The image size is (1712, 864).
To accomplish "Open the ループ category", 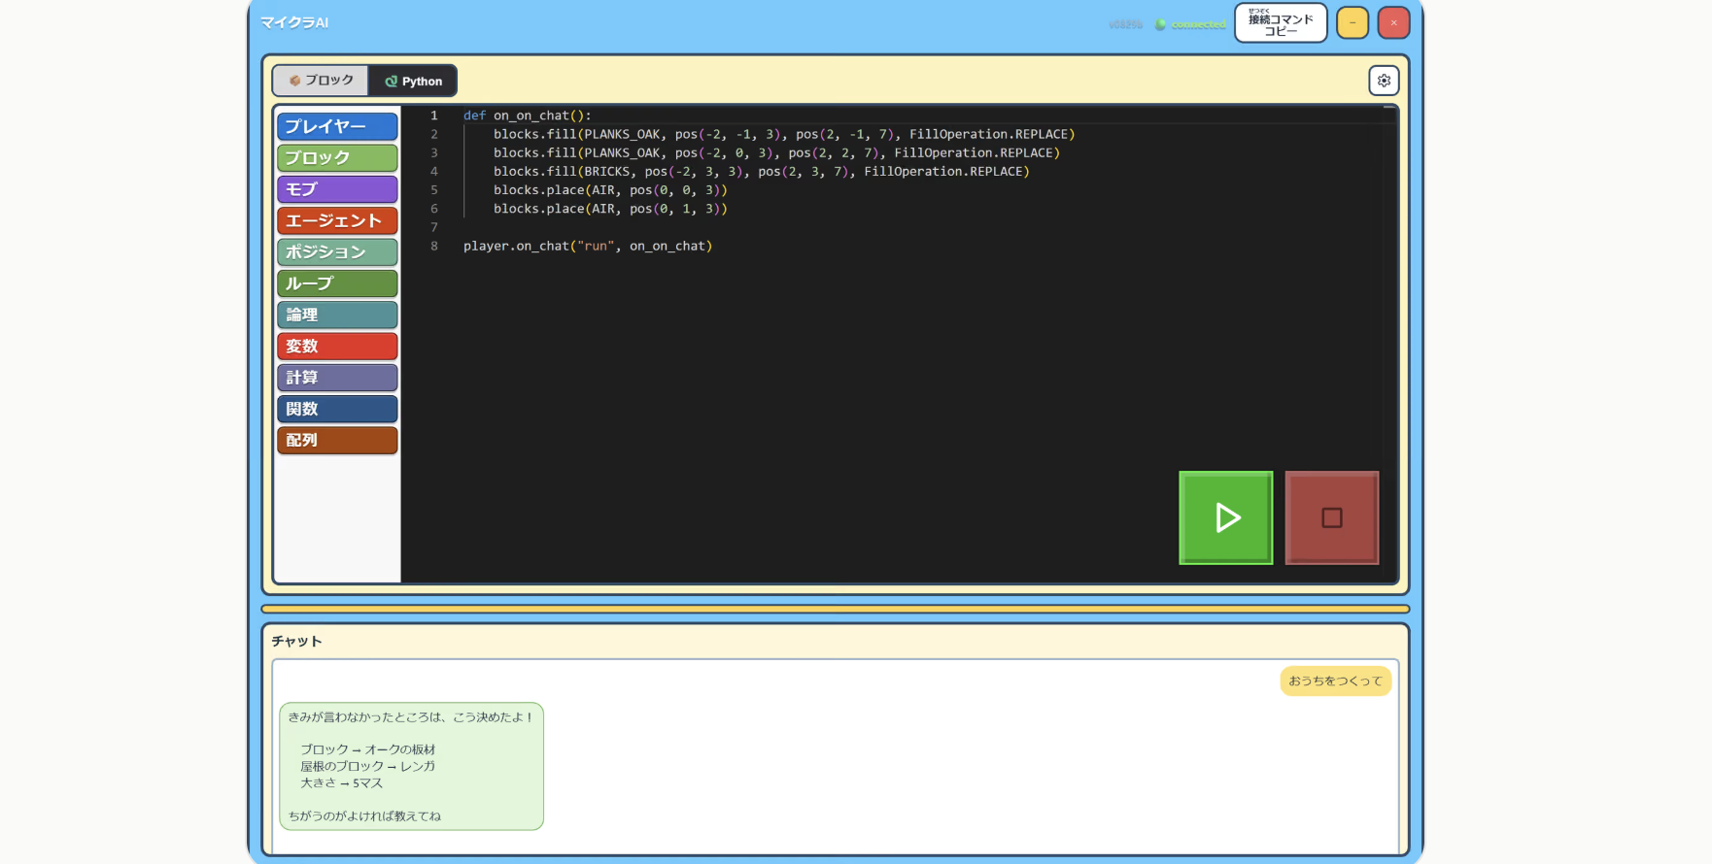I will pyautogui.click(x=337, y=283).
